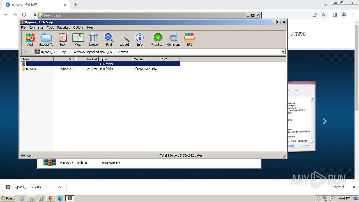Sort by the Name column header
Viewport: 359px width, 202px height.
tap(37, 59)
